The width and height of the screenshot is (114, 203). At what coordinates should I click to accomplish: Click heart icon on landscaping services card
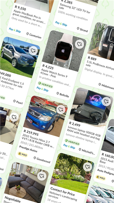pyautogui.click(x=88, y=167)
